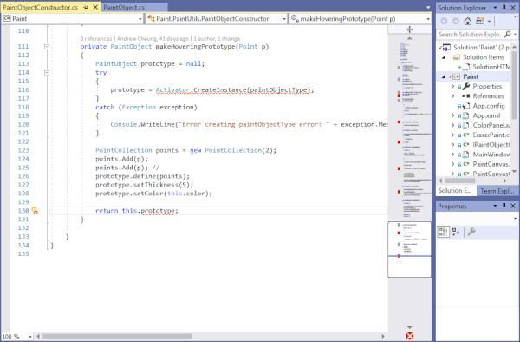Select the SolutionHTM file in tree
This screenshot has width=520, height=342.
(x=491, y=67)
